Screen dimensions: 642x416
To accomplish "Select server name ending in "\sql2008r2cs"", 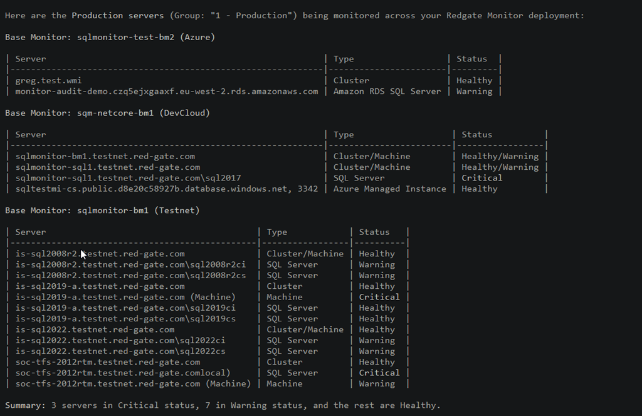I will pos(130,275).
